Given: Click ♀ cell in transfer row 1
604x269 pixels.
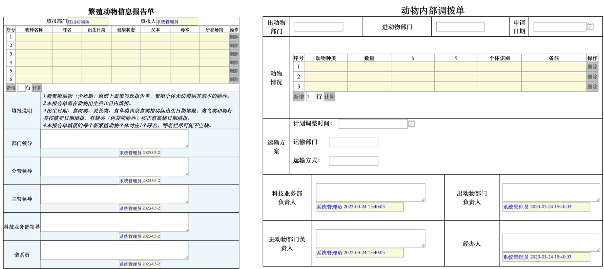Looking at the screenshot, I should pyautogui.click(x=456, y=67).
